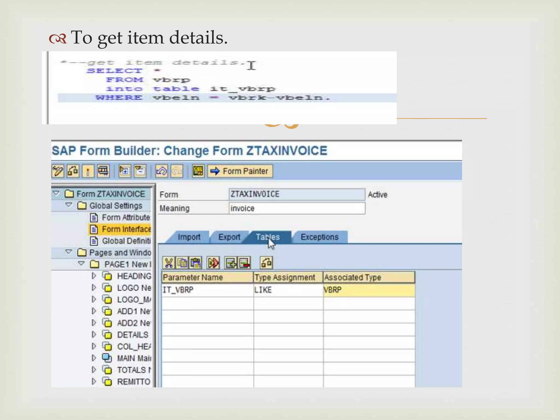This screenshot has width=560, height=420.
Task: Click the Form Painter button
Action: pyautogui.click(x=240, y=171)
